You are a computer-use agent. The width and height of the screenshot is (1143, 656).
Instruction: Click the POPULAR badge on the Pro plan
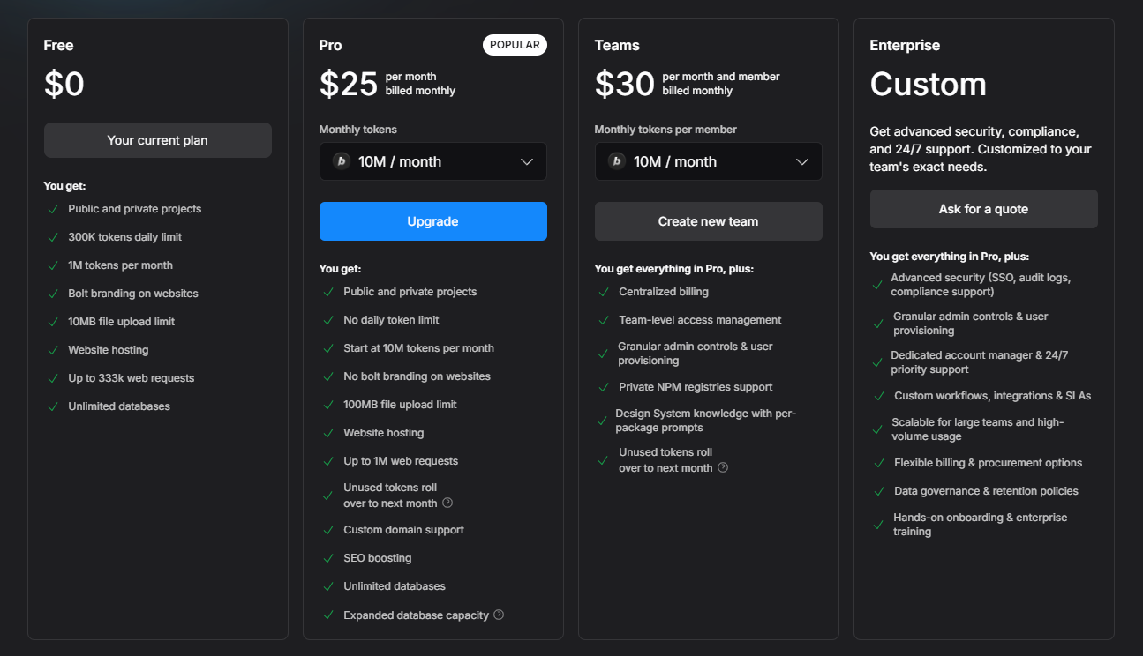(515, 45)
